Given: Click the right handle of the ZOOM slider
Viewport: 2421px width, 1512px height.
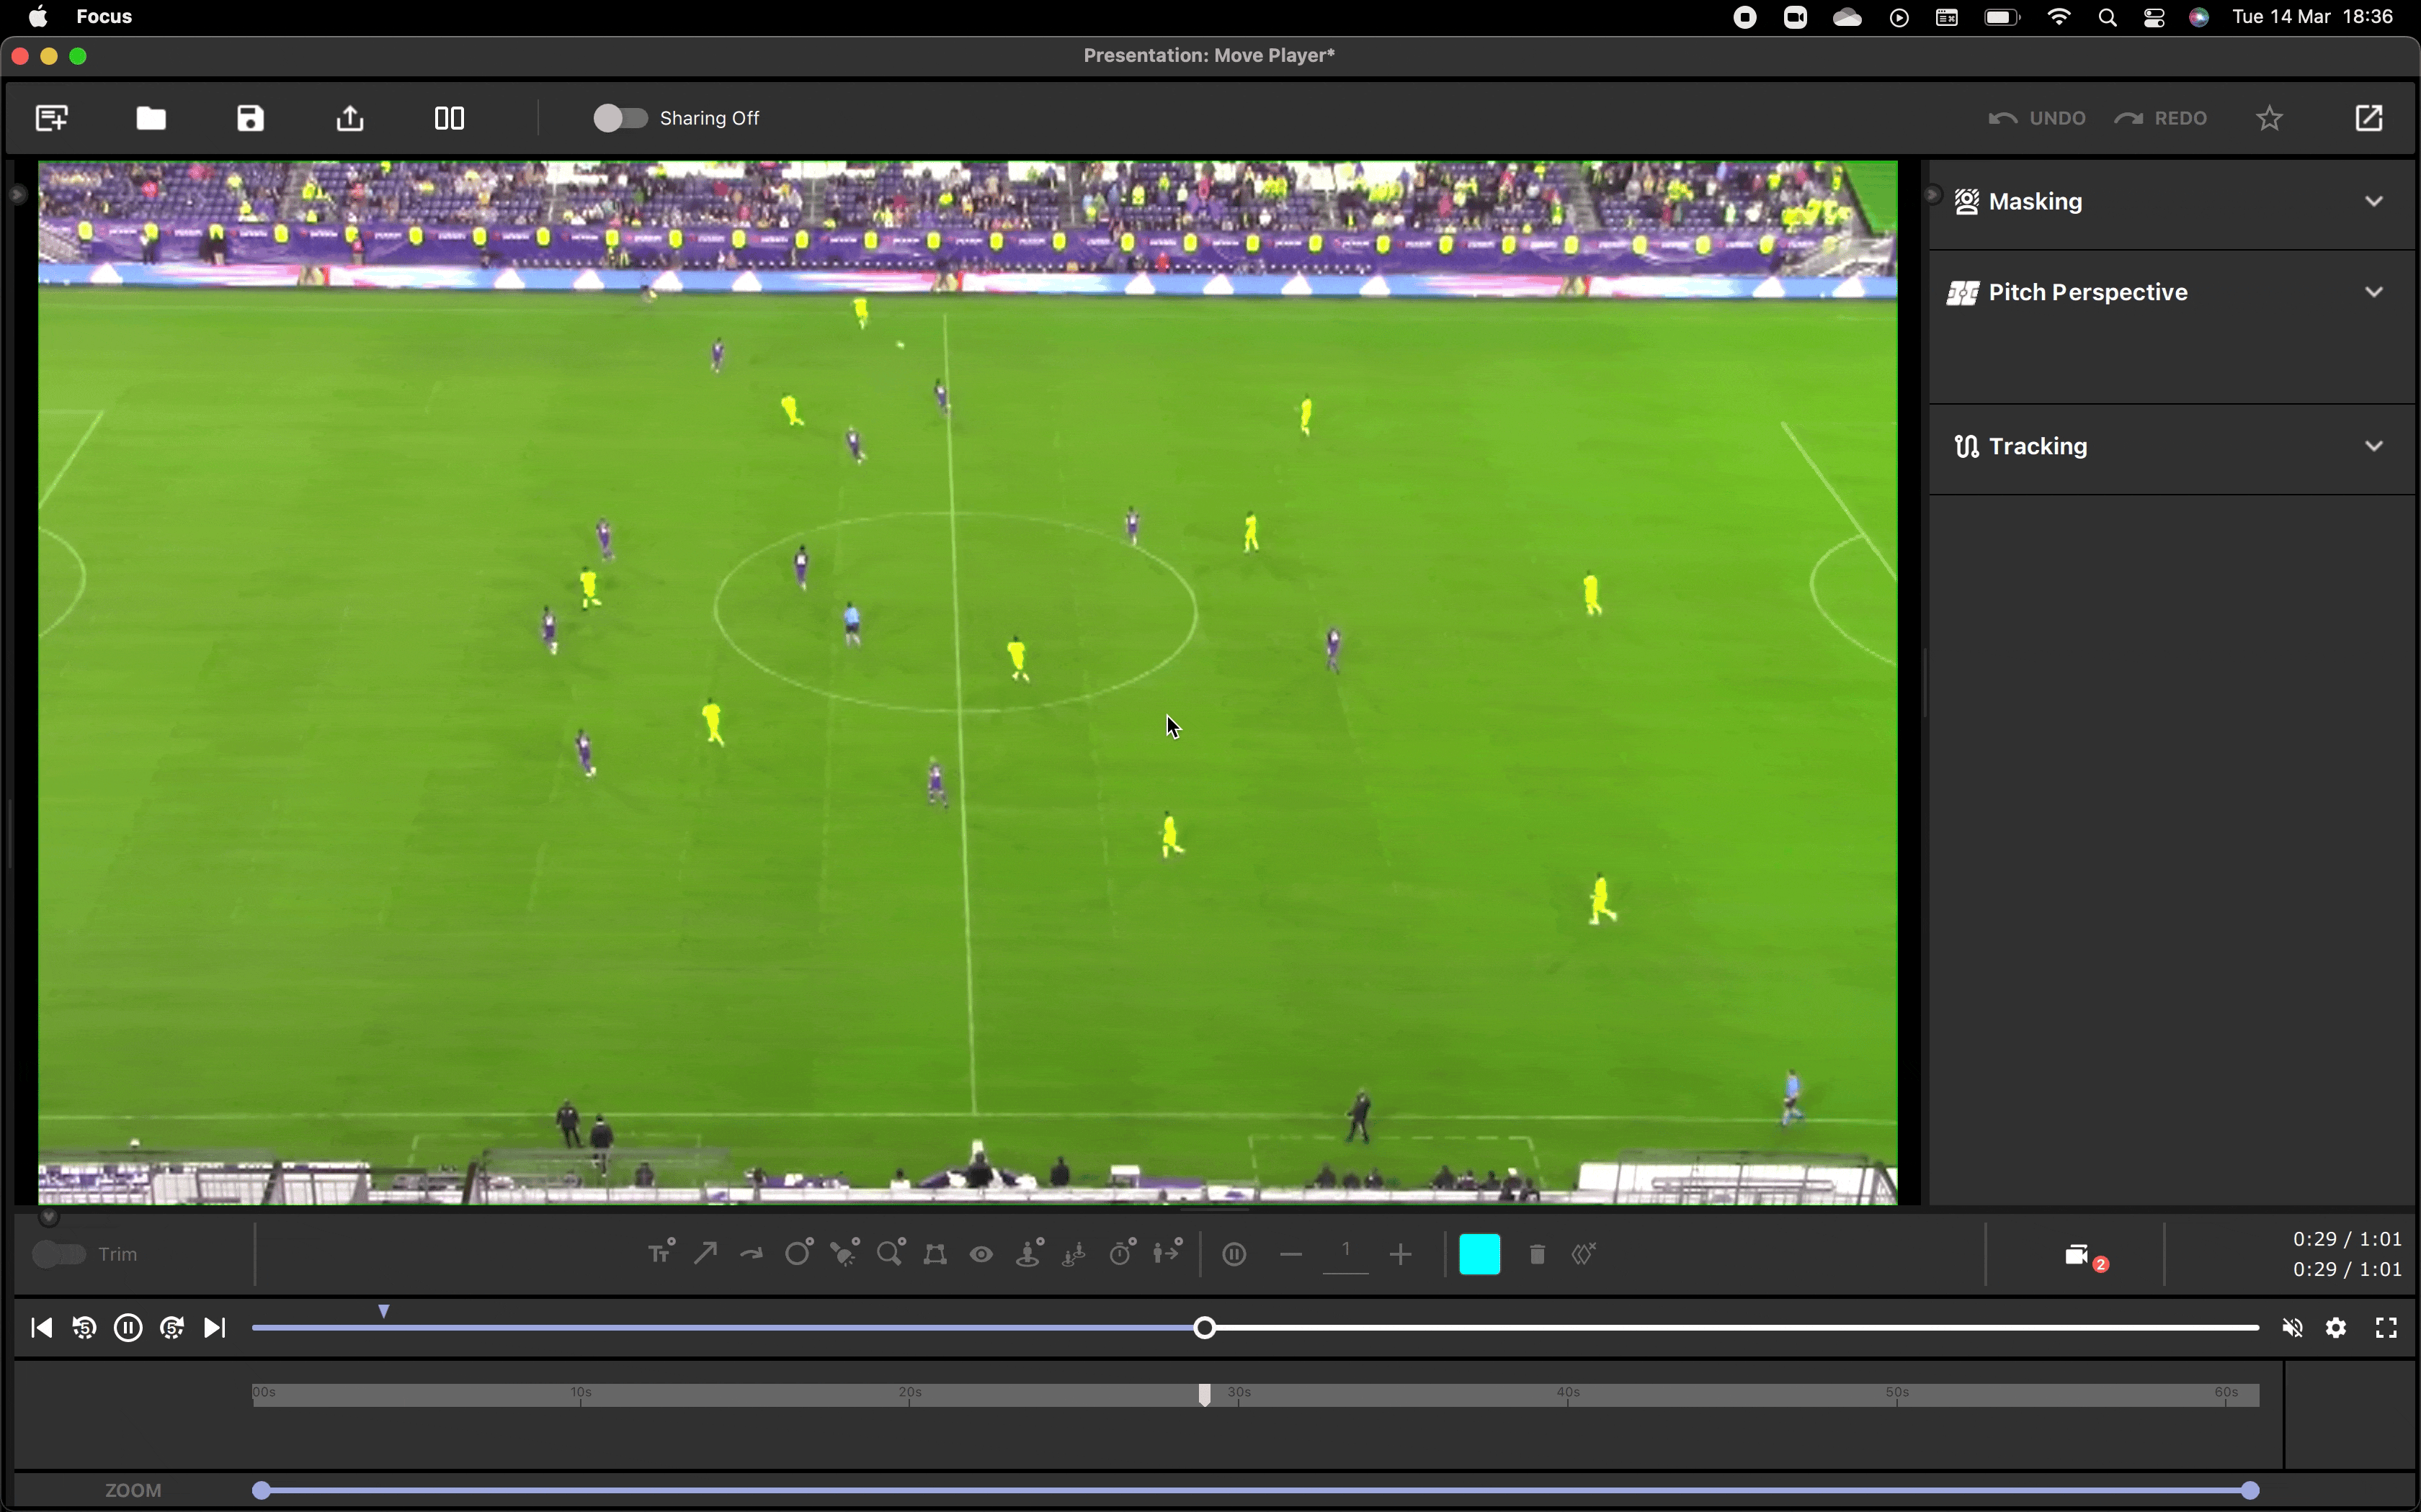Looking at the screenshot, I should click(x=2250, y=1490).
